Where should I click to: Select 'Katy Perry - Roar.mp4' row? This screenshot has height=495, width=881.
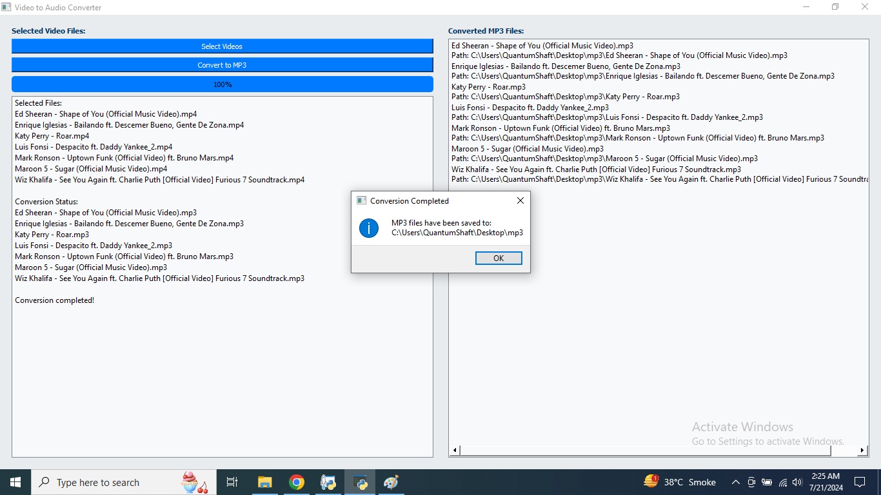(52, 136)
